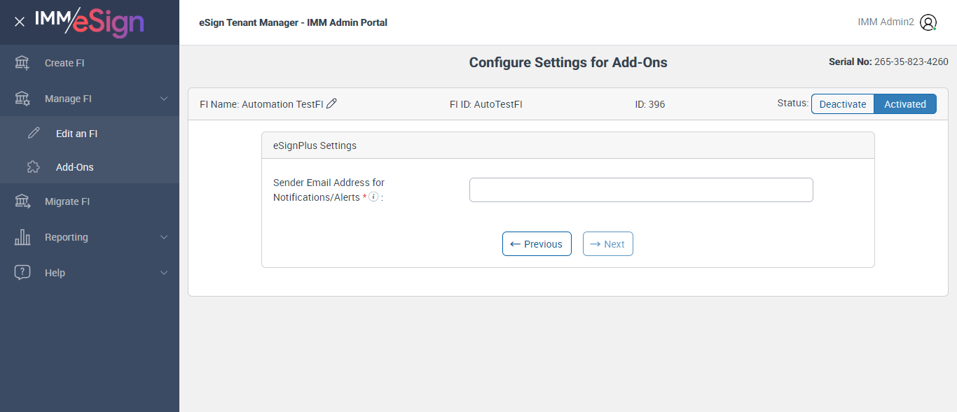Click the Create FI bank icon
957x412 pixels.
[x=22, y=63]
